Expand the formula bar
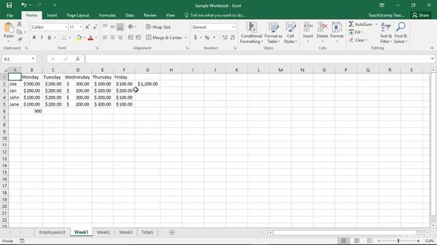 pos(432,59)
